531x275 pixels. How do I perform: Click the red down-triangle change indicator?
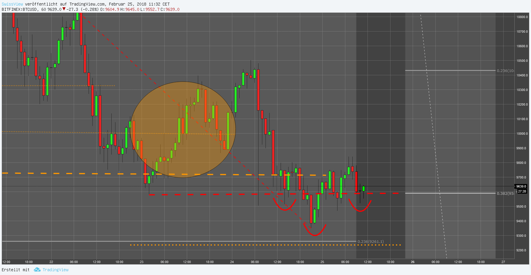[64, 9]
